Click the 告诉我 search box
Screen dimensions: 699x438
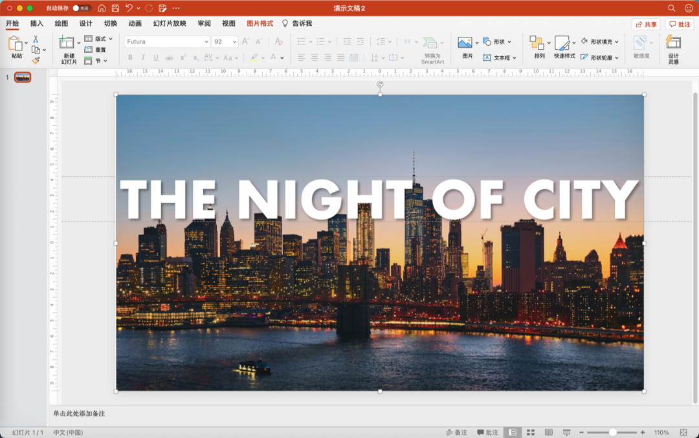coord(297,24)
